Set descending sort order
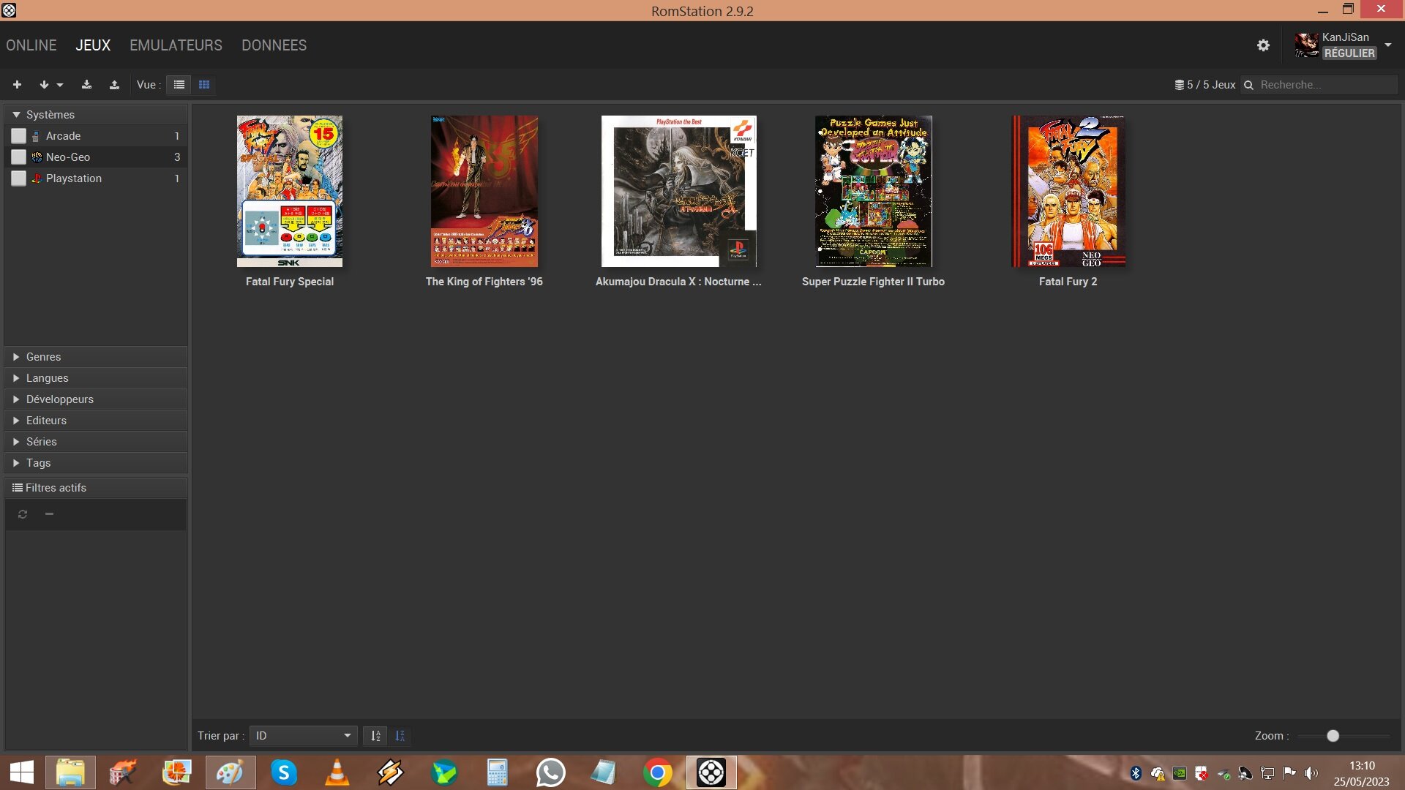The height and width of the screenshot is (790, 1405). click(x=400, y=736)
